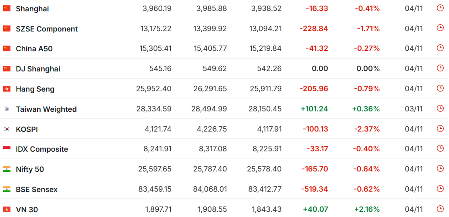Image resolution: width=449 pixels, height=217 pixels.
Task: Visit the Nifty 50 index page
Action: 30,169
